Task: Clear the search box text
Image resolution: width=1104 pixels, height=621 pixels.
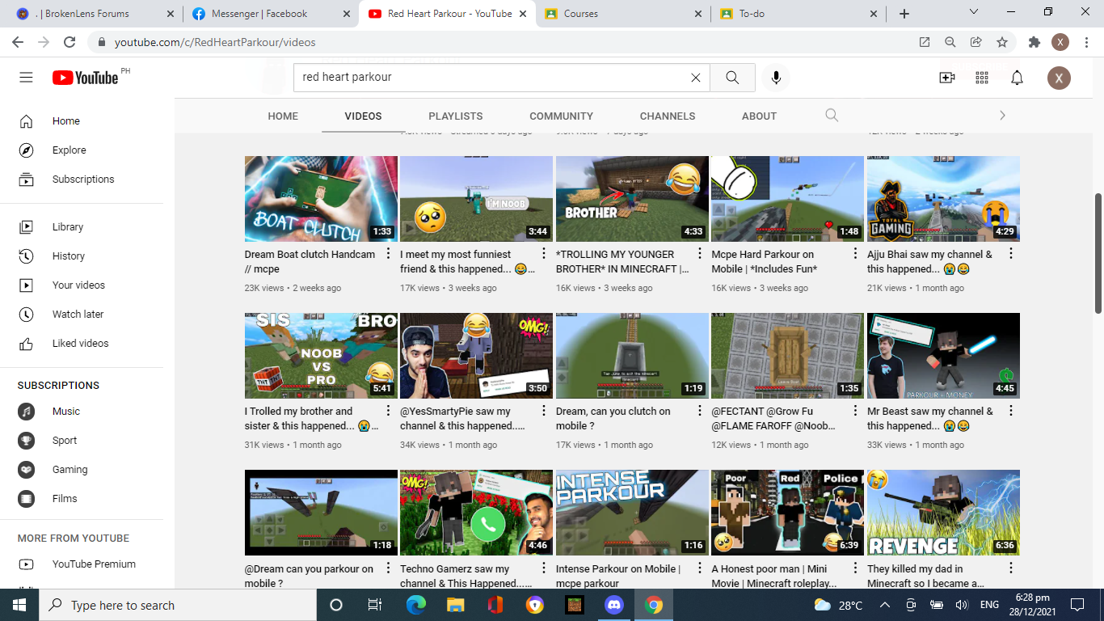Action: 695,78
